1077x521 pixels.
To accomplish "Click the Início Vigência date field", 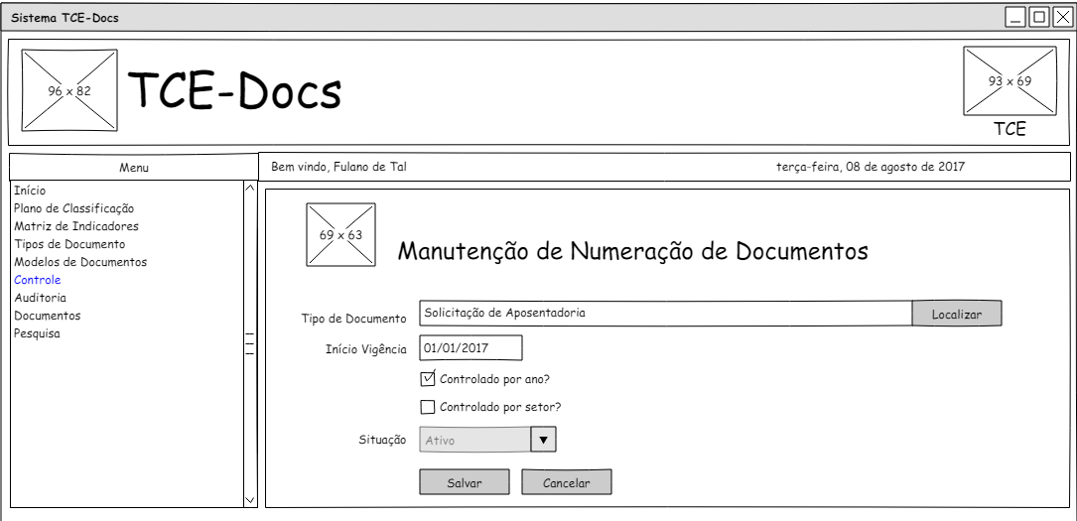I will [471, 348].
